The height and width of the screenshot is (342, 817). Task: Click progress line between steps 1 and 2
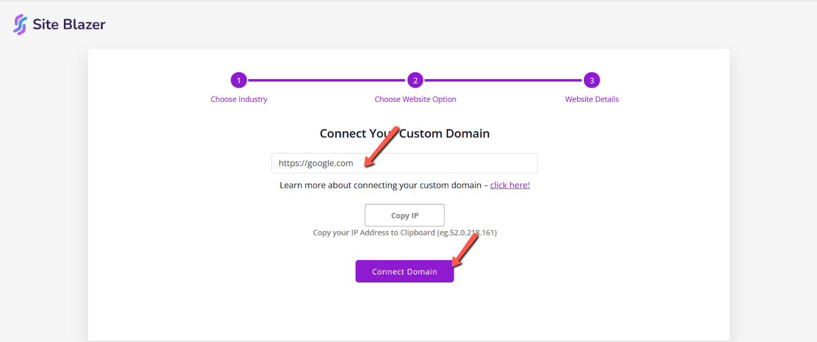click(327, 81)
